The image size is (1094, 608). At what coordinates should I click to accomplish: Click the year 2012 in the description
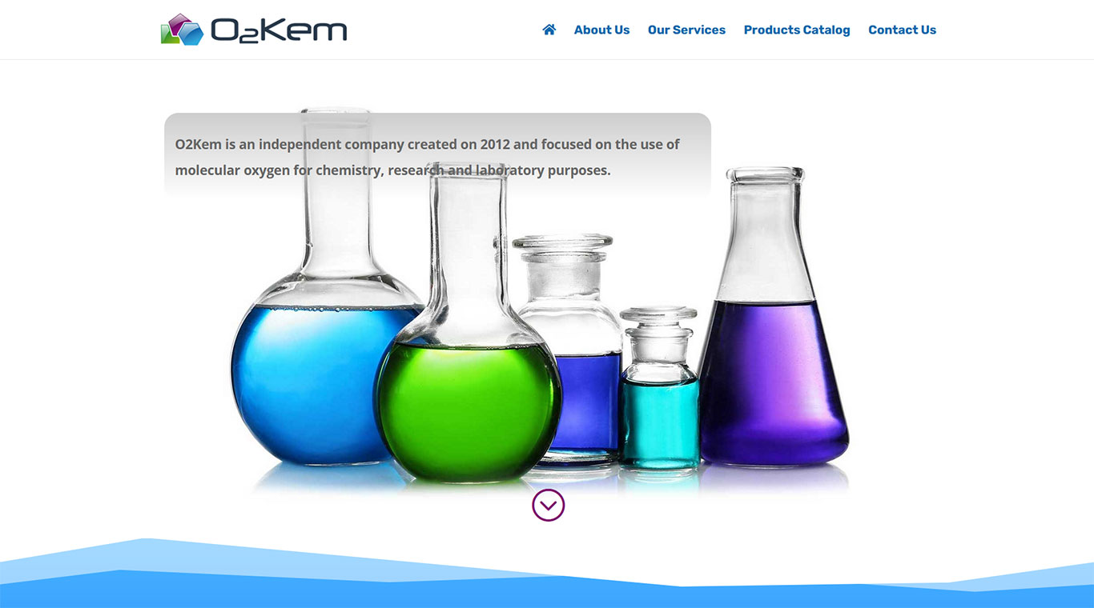(x=495, y=145)
